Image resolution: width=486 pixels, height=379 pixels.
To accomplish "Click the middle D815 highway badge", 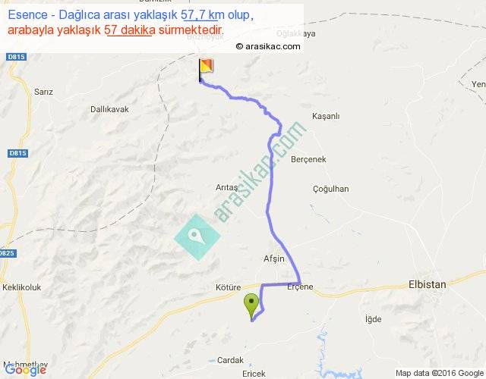I will tap(18, 153).
